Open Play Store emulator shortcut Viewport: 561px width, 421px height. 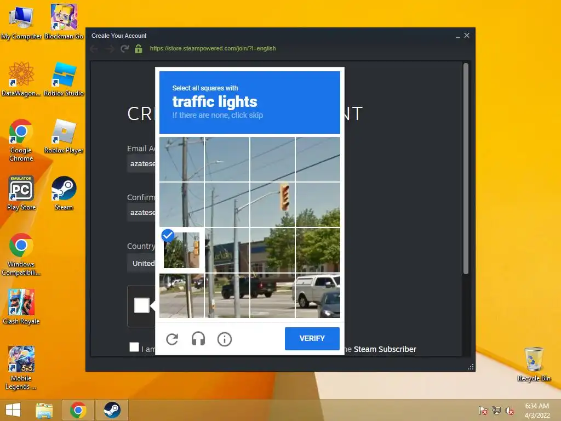(x=21, y=194)
